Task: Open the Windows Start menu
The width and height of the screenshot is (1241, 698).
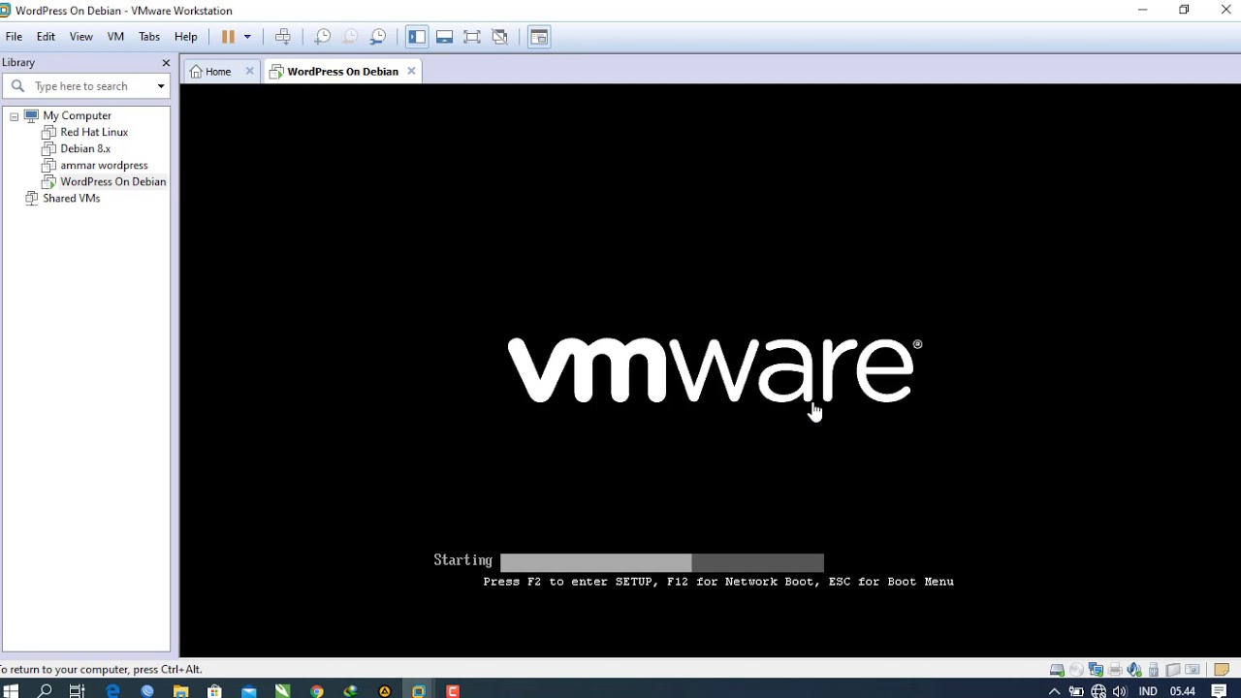Action: 11,691
